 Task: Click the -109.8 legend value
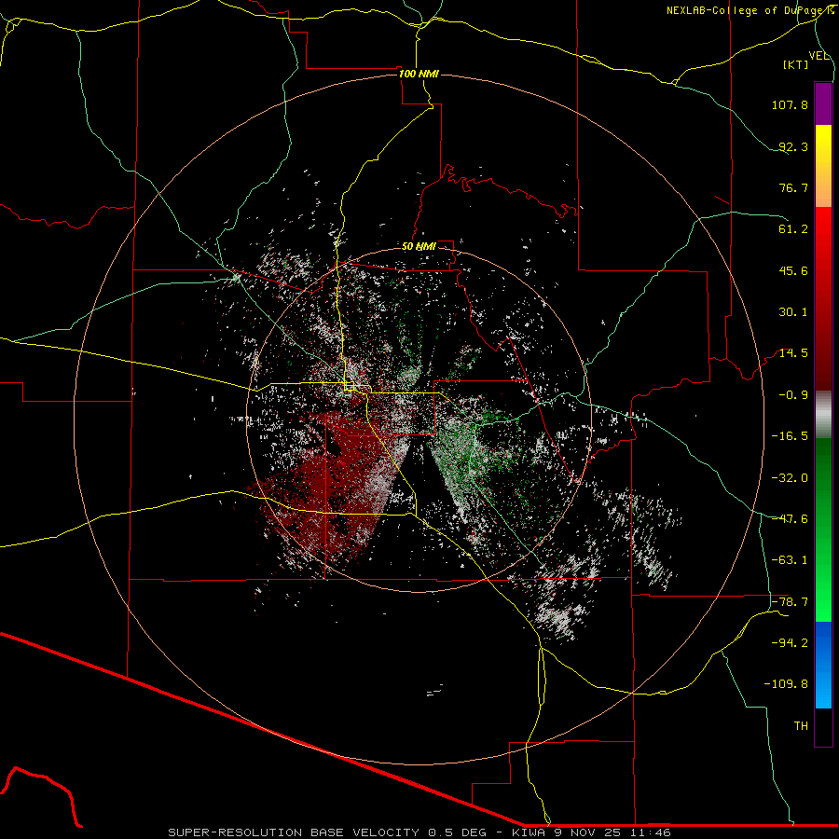[x=786, y=684]
